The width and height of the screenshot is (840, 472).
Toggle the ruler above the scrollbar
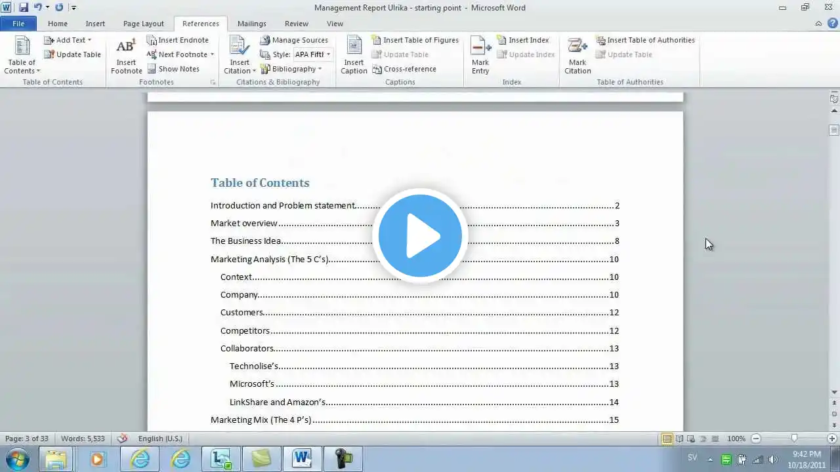pyautogui.click(x=834, y=99)
